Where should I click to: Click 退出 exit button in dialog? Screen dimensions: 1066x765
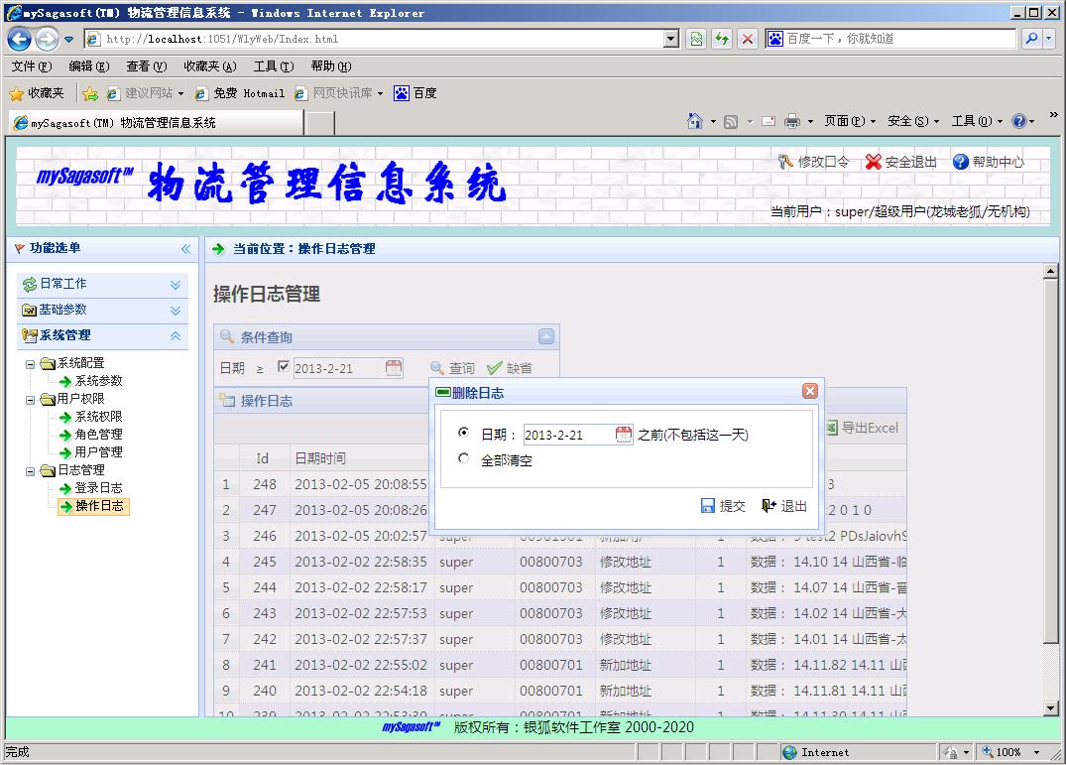point(784,506)
